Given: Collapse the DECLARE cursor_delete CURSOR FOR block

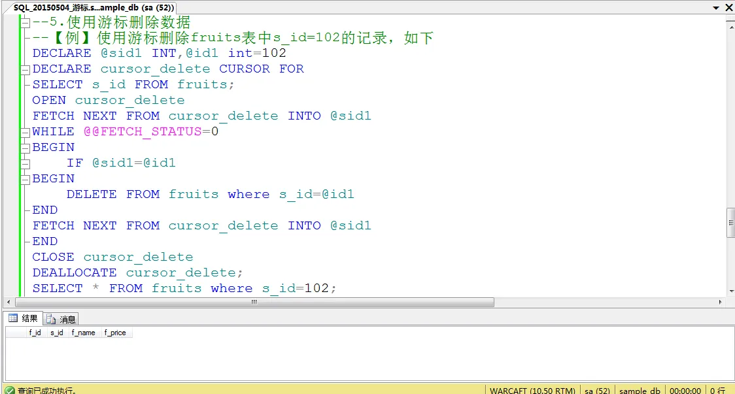Looking at the screenshot, I should [26, 70].
